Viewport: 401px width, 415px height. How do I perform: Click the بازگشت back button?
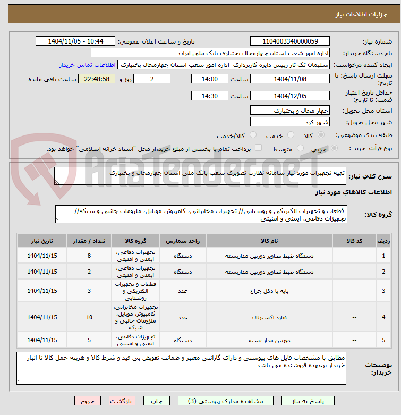coord(122,401)
